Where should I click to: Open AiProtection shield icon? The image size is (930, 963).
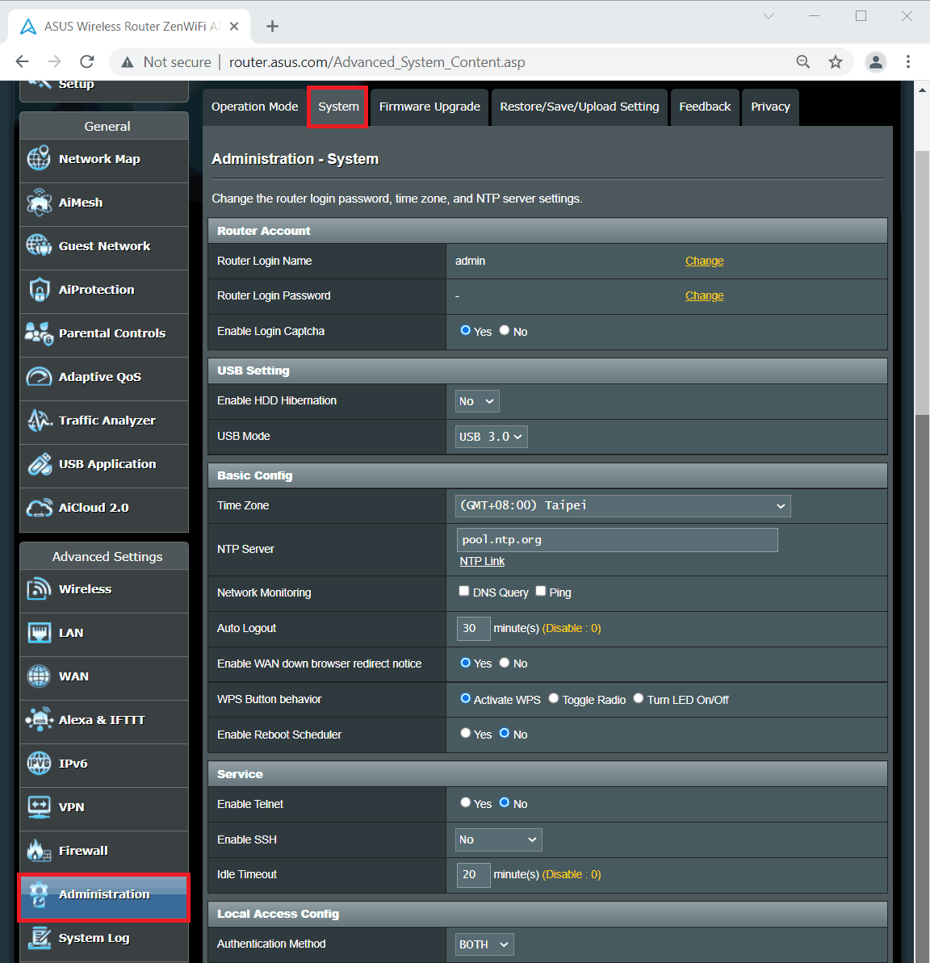39,290
